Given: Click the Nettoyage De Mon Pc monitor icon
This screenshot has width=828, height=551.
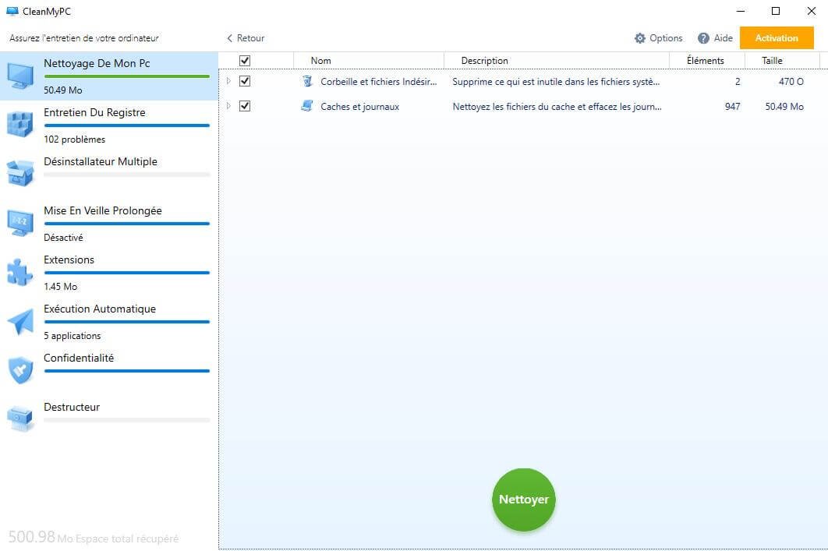Looking at the screenshot, I should pos(20,76).
